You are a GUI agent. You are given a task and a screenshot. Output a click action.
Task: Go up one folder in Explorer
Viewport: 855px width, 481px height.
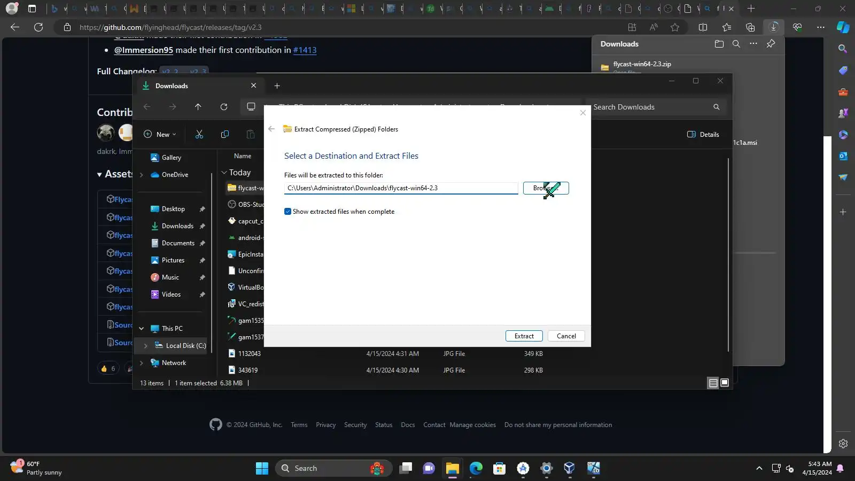[198, 107]
